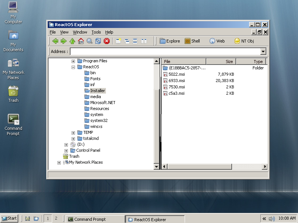Switch to Command Prompt taskbar item

coord(95,219)
